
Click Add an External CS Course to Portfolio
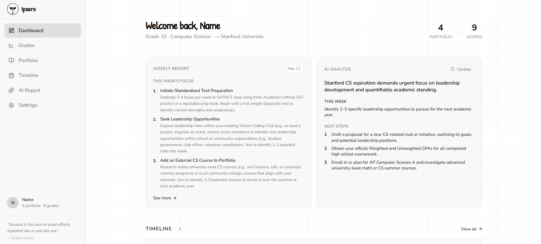click(198, 160)
